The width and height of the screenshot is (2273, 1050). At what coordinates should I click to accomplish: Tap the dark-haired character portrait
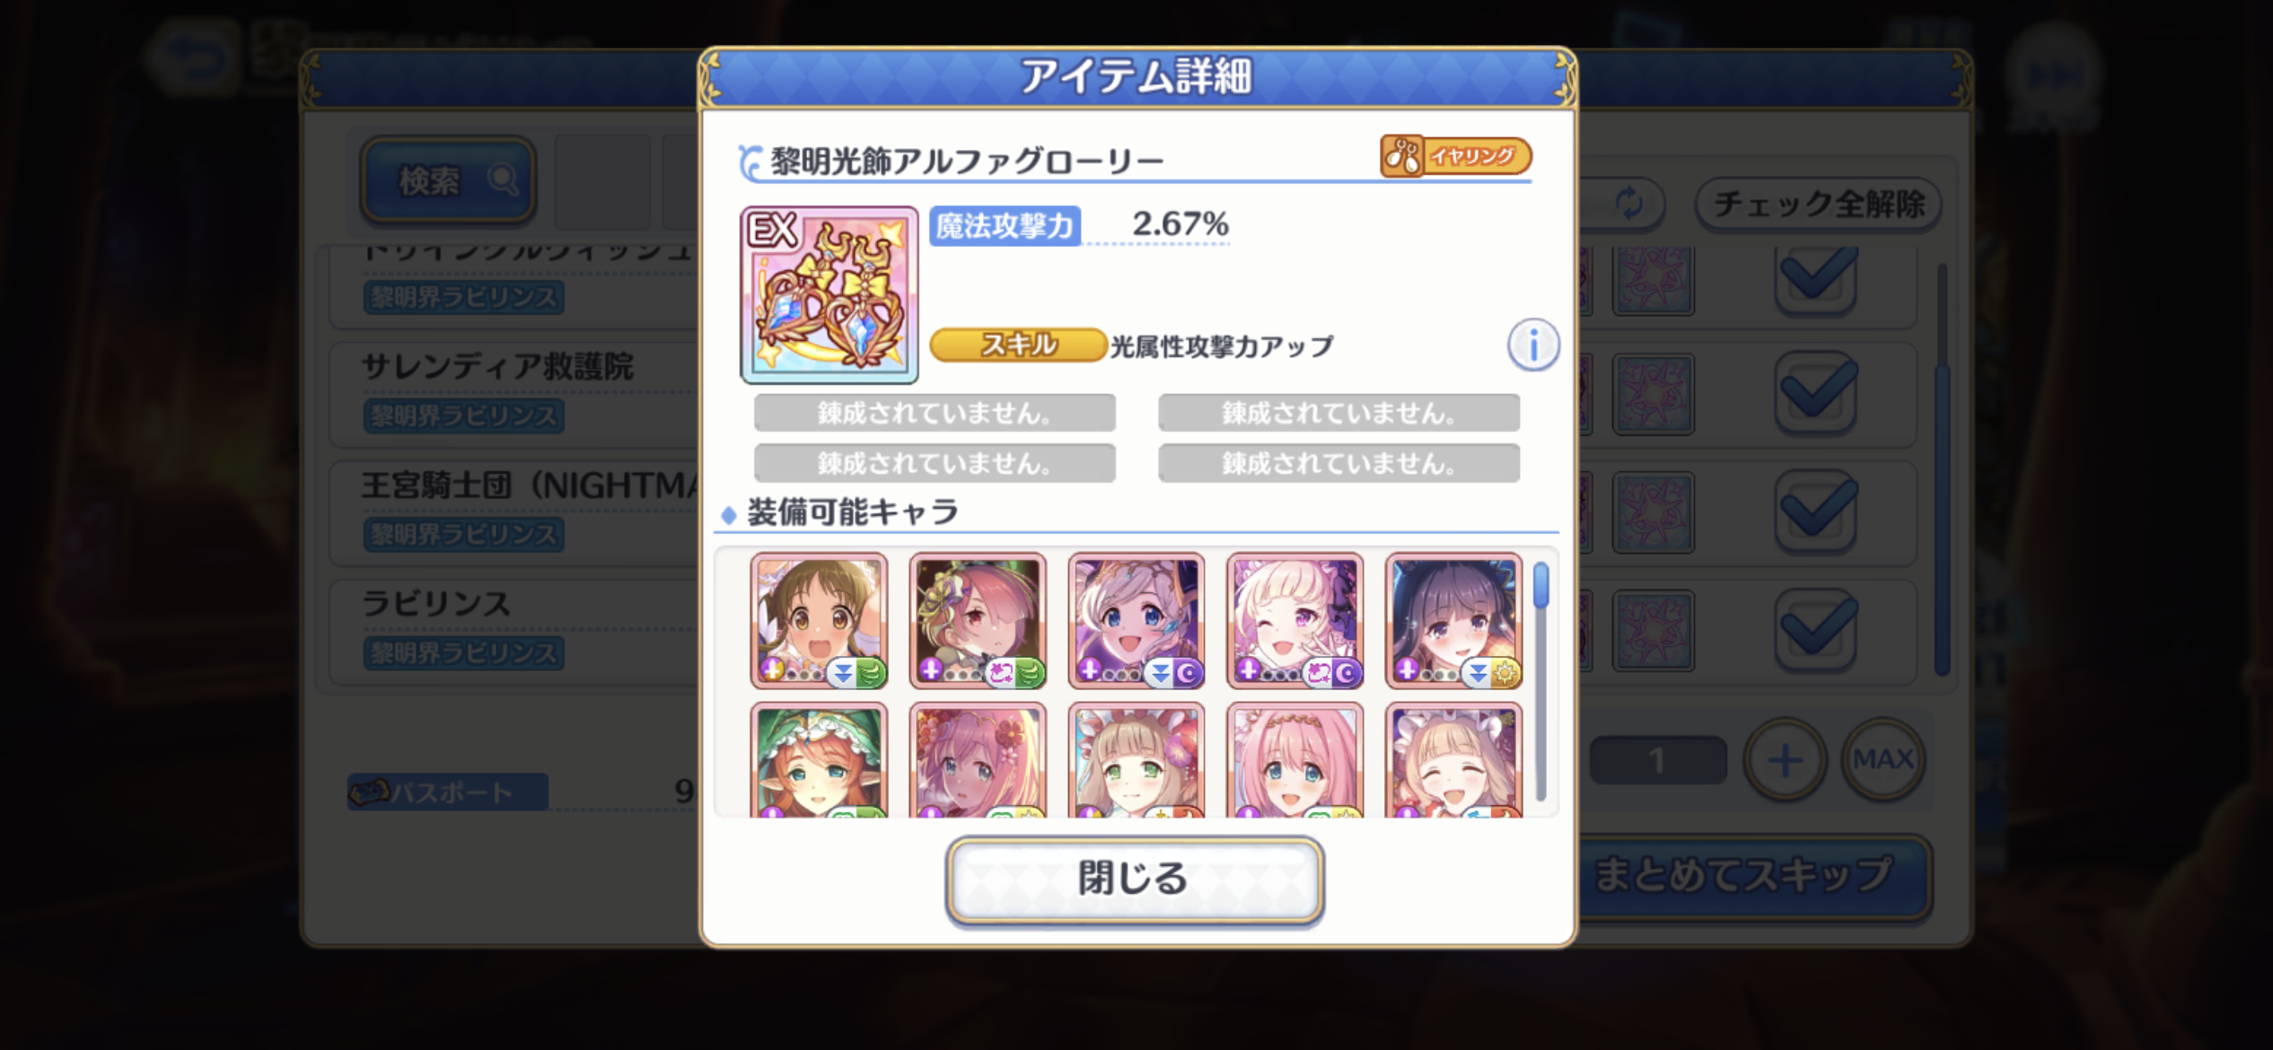tap(1453, 621)
